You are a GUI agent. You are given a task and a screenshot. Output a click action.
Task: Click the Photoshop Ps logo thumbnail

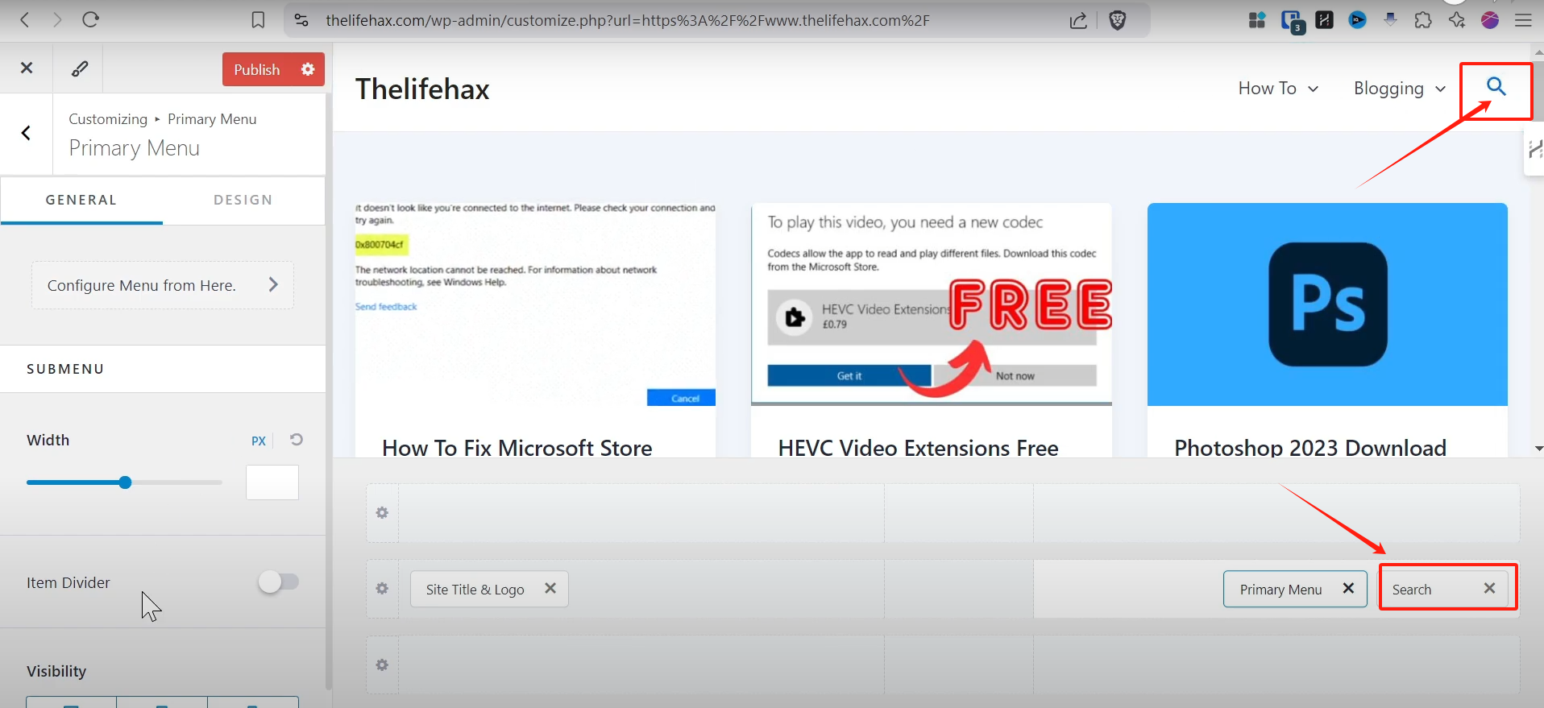point(1327,304)
